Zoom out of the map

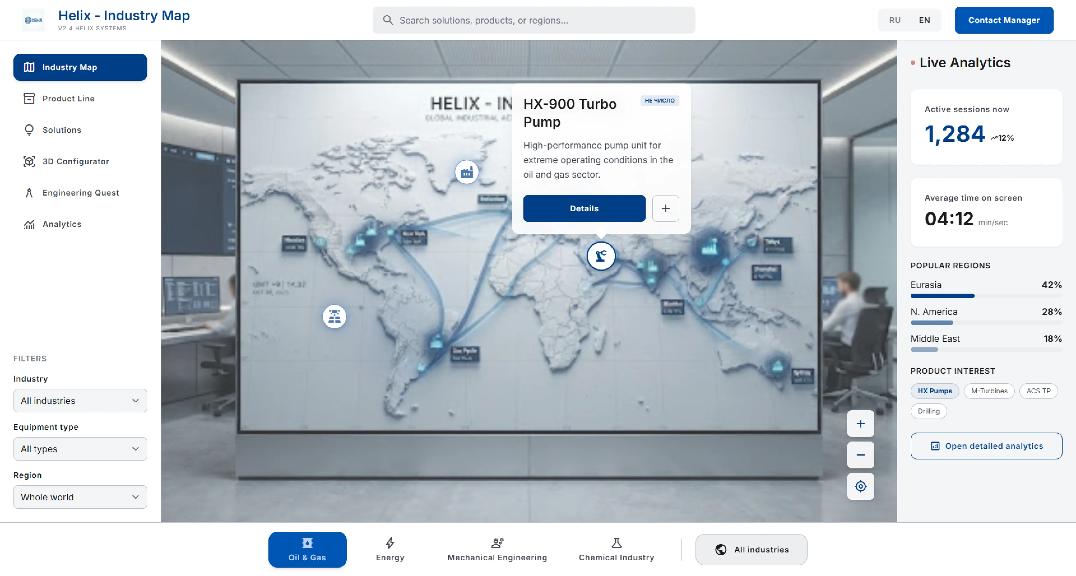(861, 455)
